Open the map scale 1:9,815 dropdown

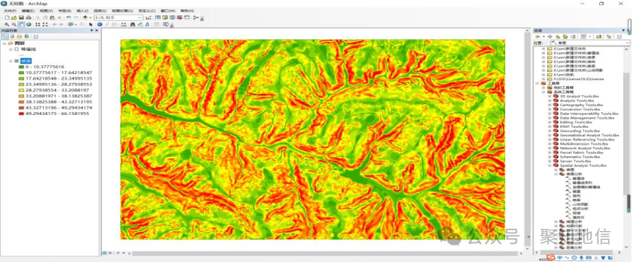(140, 18)
